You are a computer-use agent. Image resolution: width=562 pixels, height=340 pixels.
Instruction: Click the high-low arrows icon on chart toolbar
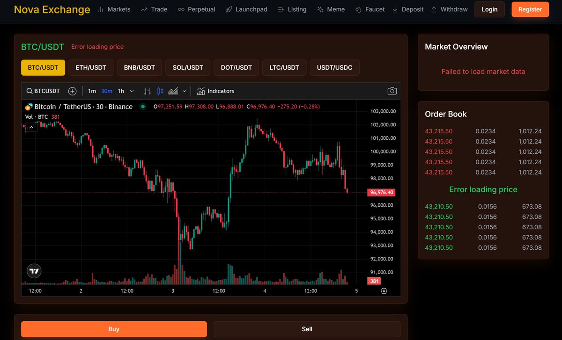[x=147, y=91]
